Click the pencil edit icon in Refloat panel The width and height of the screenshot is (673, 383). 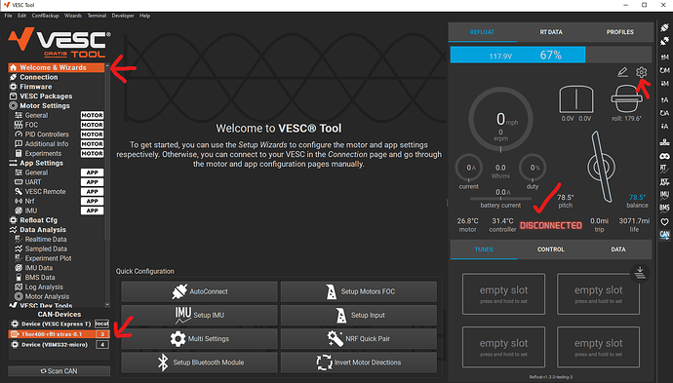(x=622, y=72)
